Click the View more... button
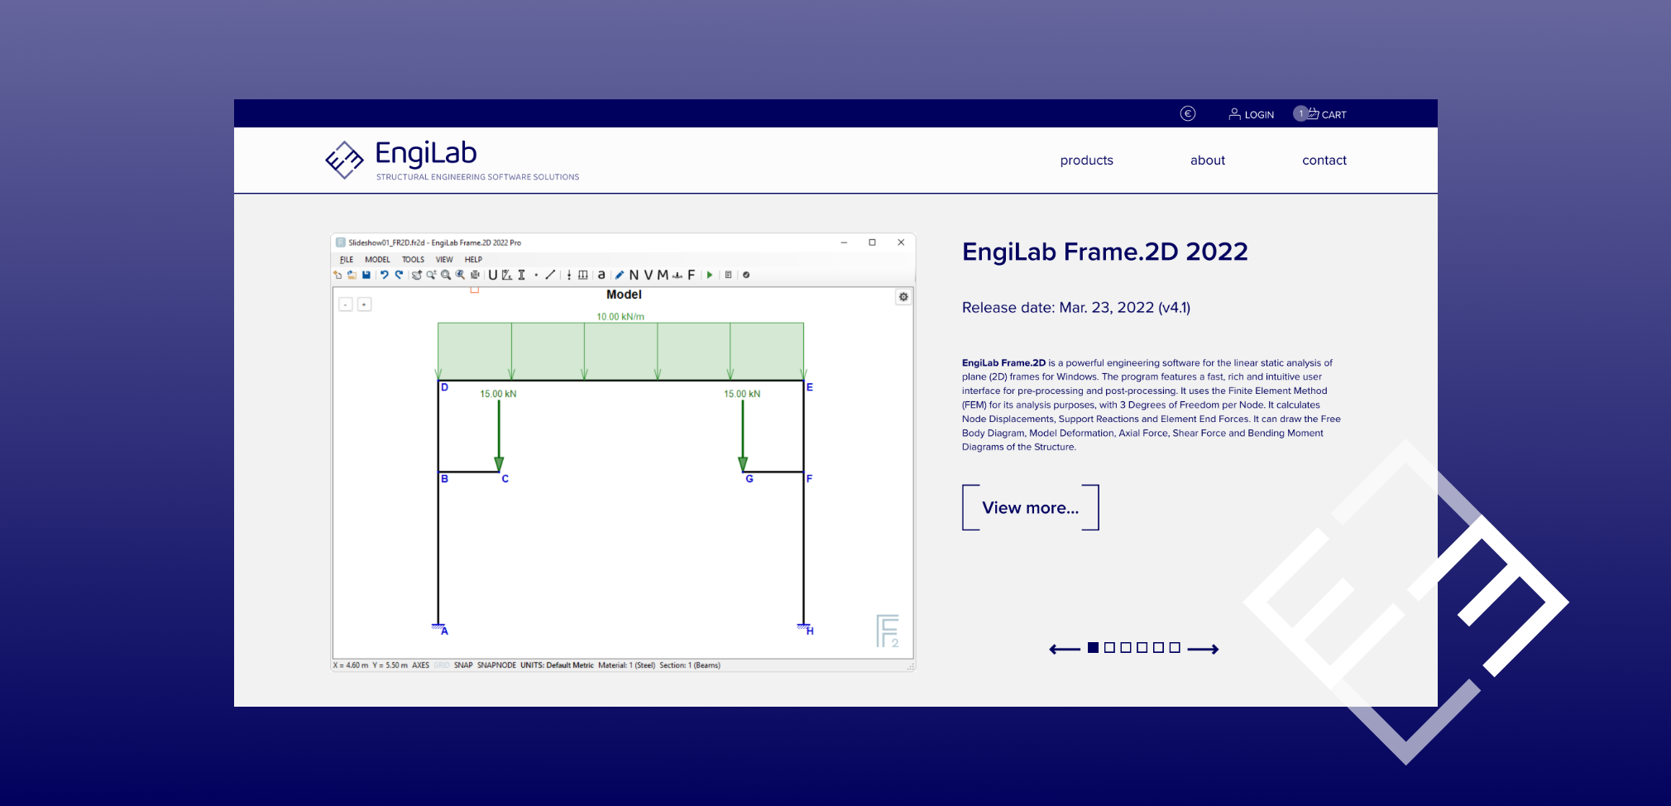1671x806 pixels. coord(1030,507)
